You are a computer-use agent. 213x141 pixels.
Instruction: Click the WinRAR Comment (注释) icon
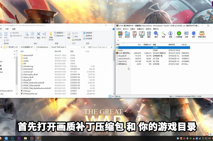[186, 34]
